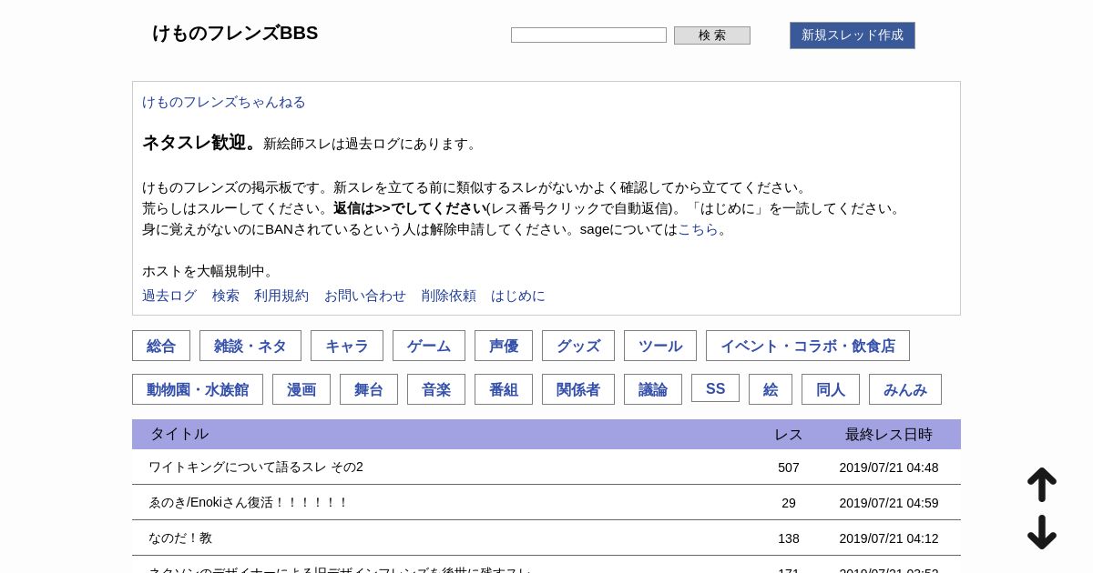
Task: Select the 同人 category tab
Action: [831, 389]
